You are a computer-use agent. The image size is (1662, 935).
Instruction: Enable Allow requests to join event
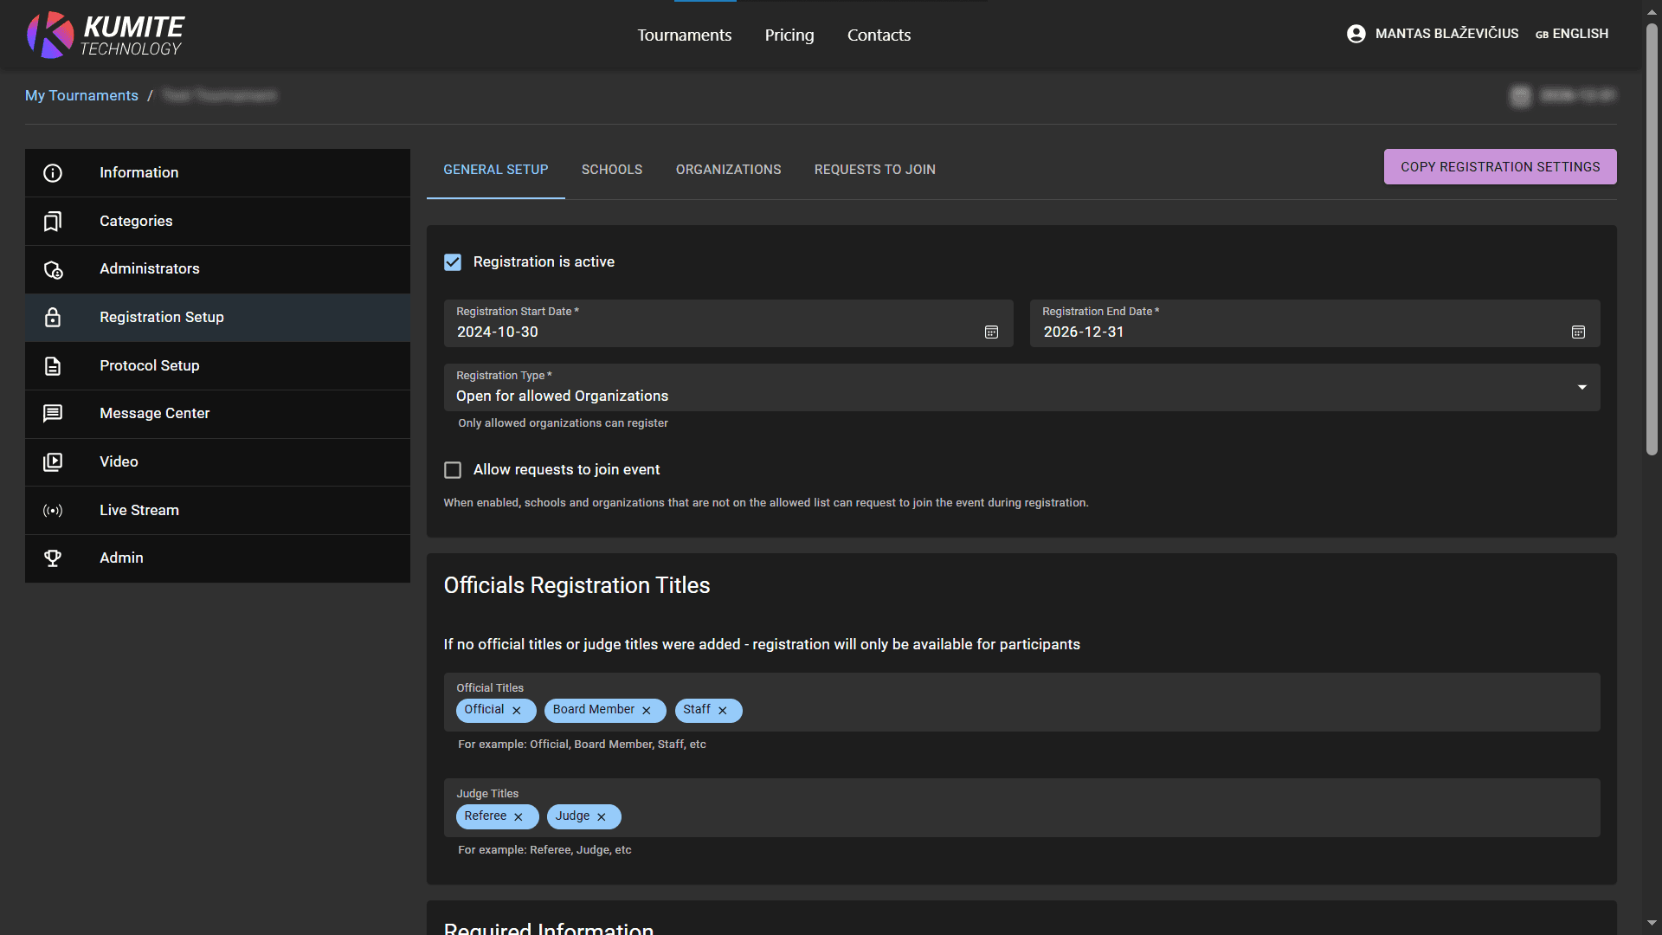[453, 469]
